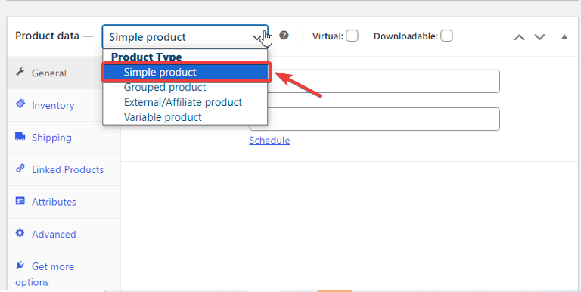Click the Schedule link
Screen dimensions: 581x292
[x=269, y=141]
